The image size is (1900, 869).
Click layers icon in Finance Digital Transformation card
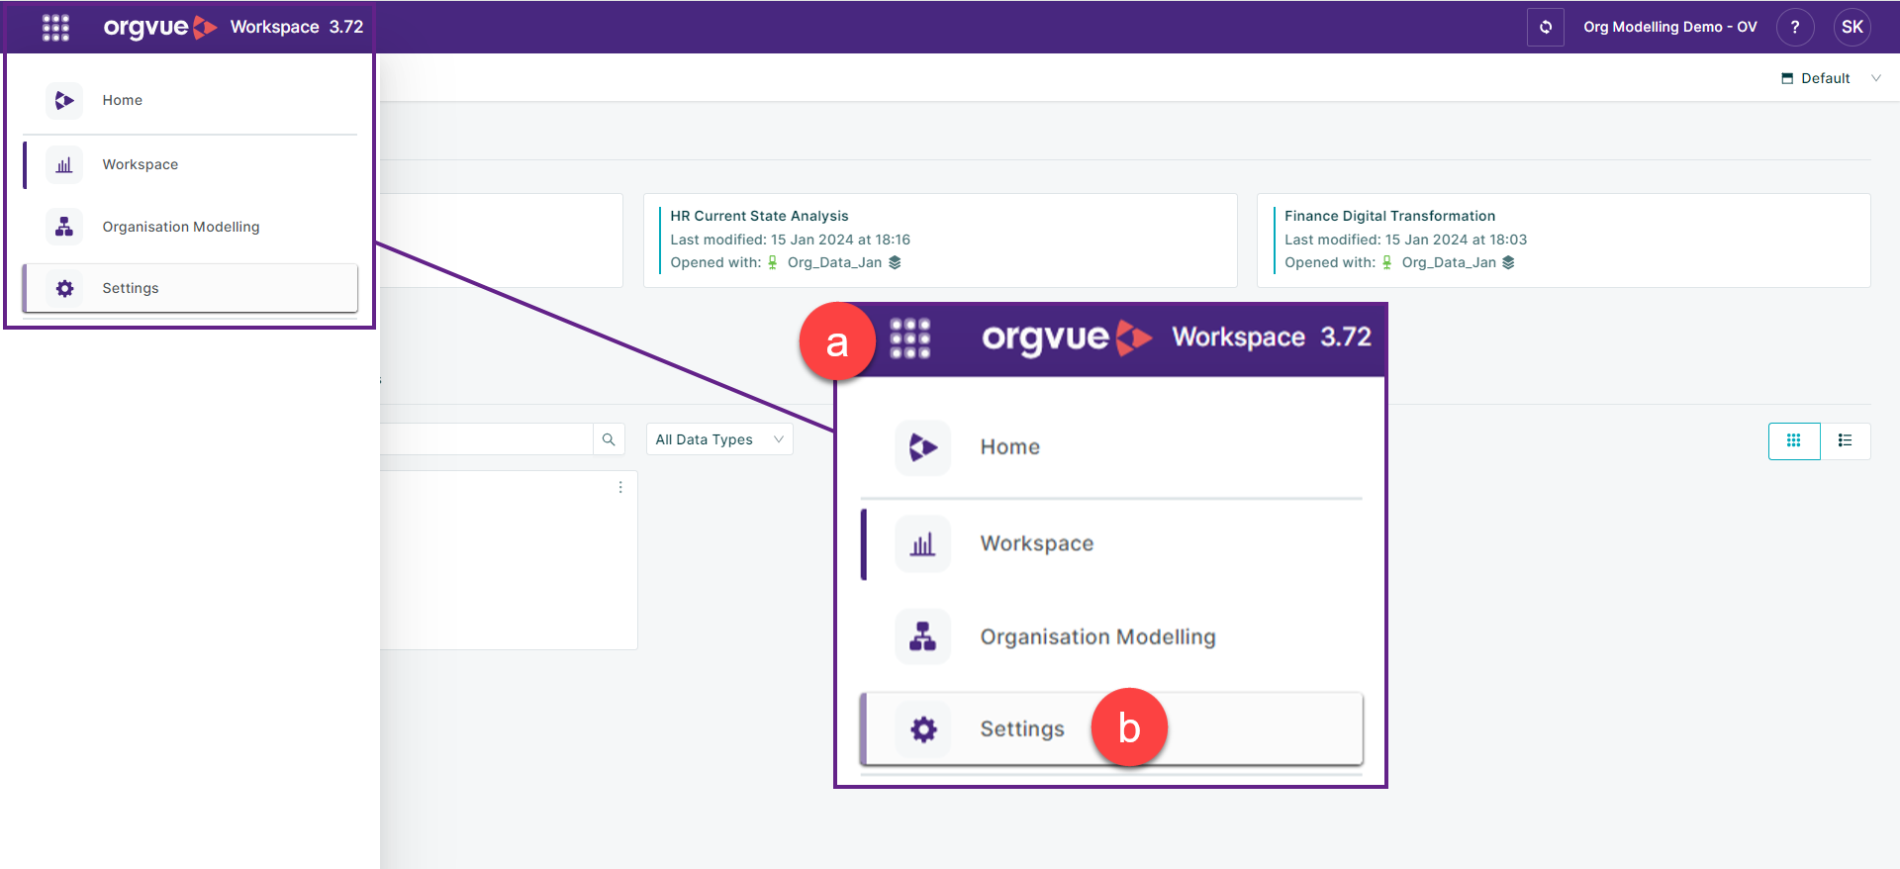coord(1508,262)
